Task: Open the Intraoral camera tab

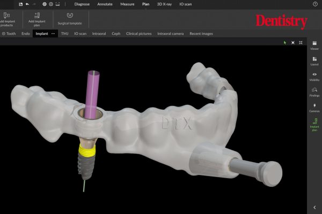Action: (x=170, y=33)
